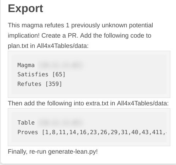Click the blurred value after Magma
Screen dimensions: 176x165
61,65
